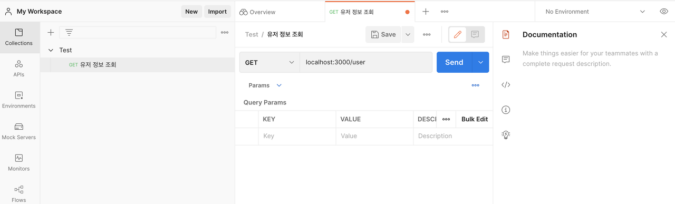
Task: Select the 유저 정보 조회 request in the tree
Action: tap(137, 65)
